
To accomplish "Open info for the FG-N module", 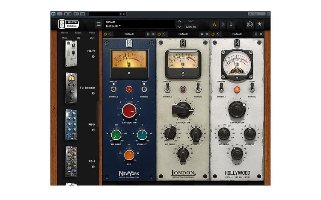I will pyautogui.click(x=93, y=130).
